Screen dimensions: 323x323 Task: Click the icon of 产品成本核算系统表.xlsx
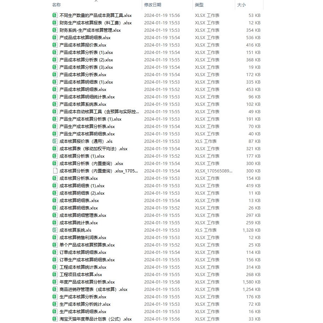tap(55, 104)
